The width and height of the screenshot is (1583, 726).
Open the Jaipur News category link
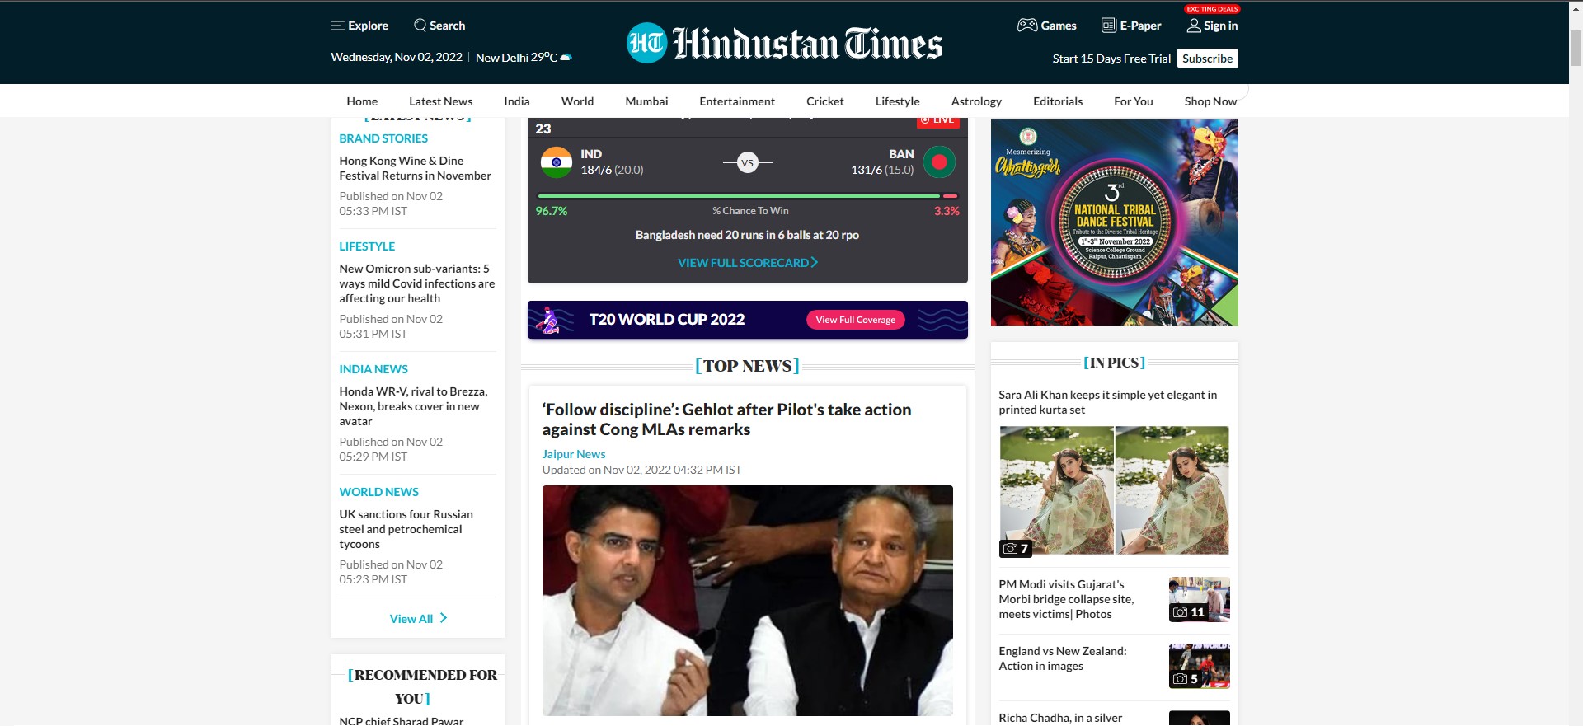tap(574, 454)
